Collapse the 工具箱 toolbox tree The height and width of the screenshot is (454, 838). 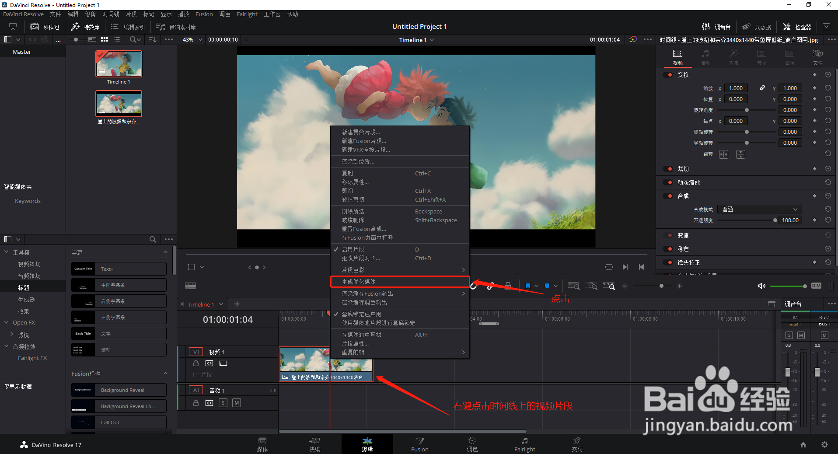7,252
